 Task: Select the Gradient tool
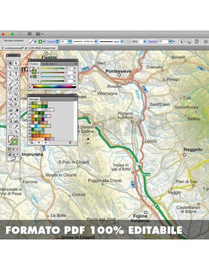coord(16,110)
